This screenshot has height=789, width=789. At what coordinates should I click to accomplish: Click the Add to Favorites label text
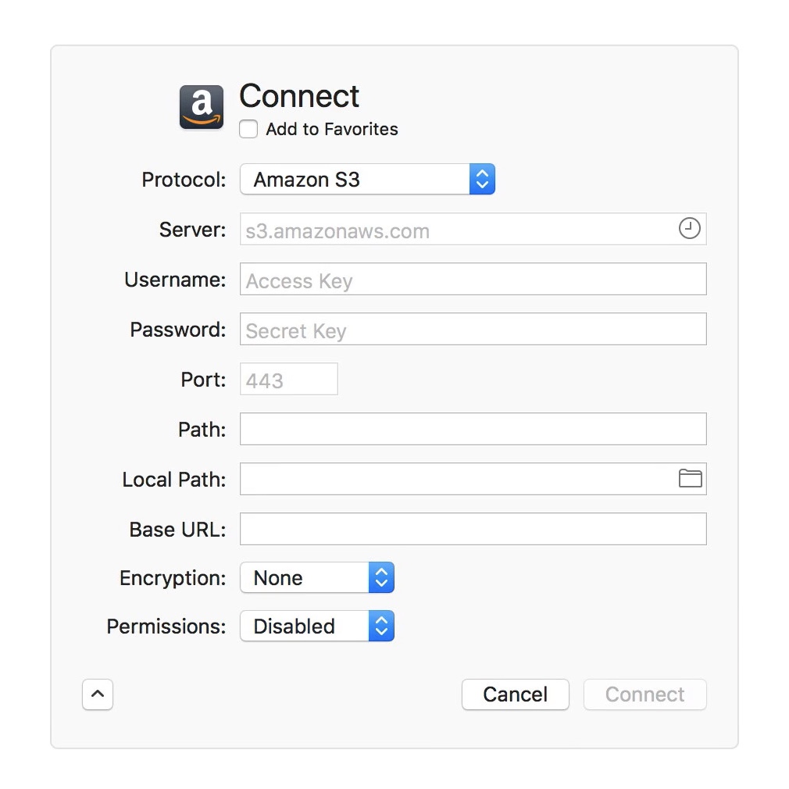pos(332,130)
